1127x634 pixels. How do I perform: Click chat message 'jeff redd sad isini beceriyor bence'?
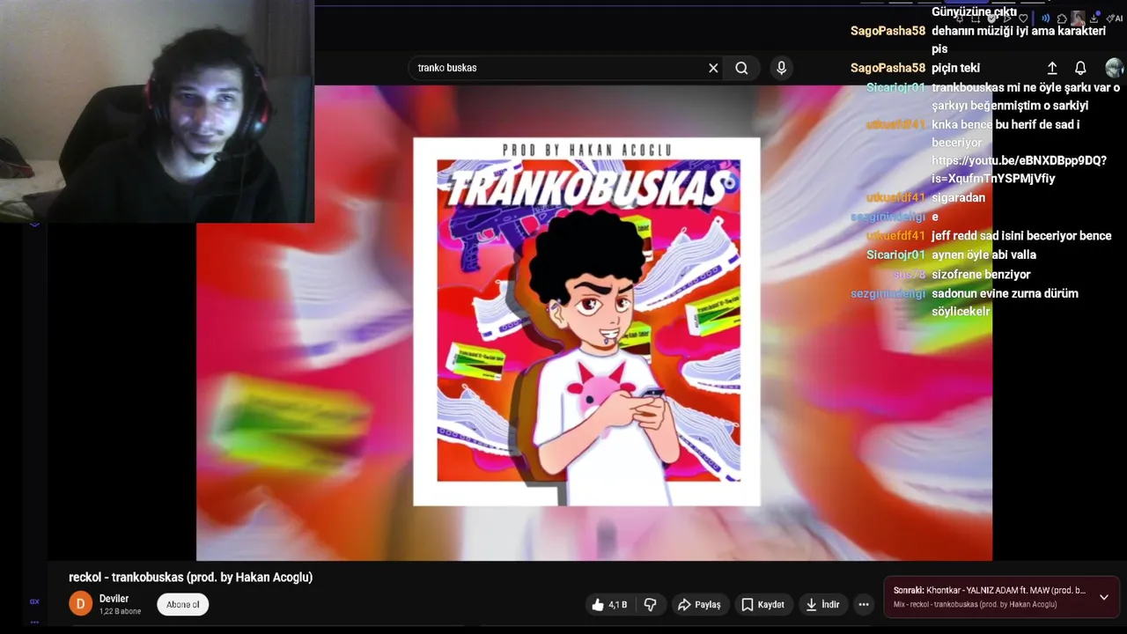[1021, 236]
